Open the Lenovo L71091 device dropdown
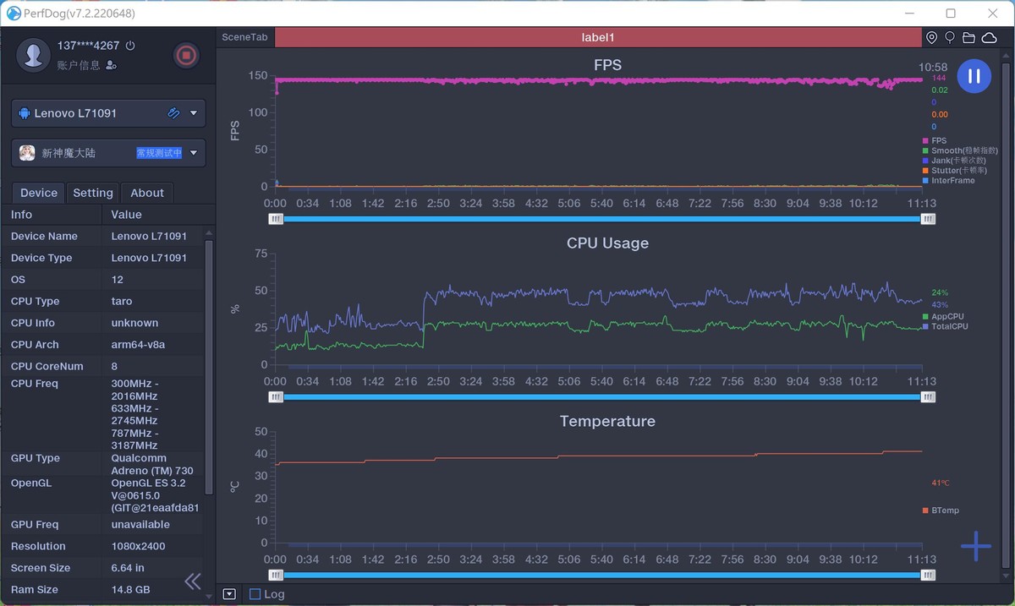The width and height of the screenshot is (1015, 606). coord(193,113)
